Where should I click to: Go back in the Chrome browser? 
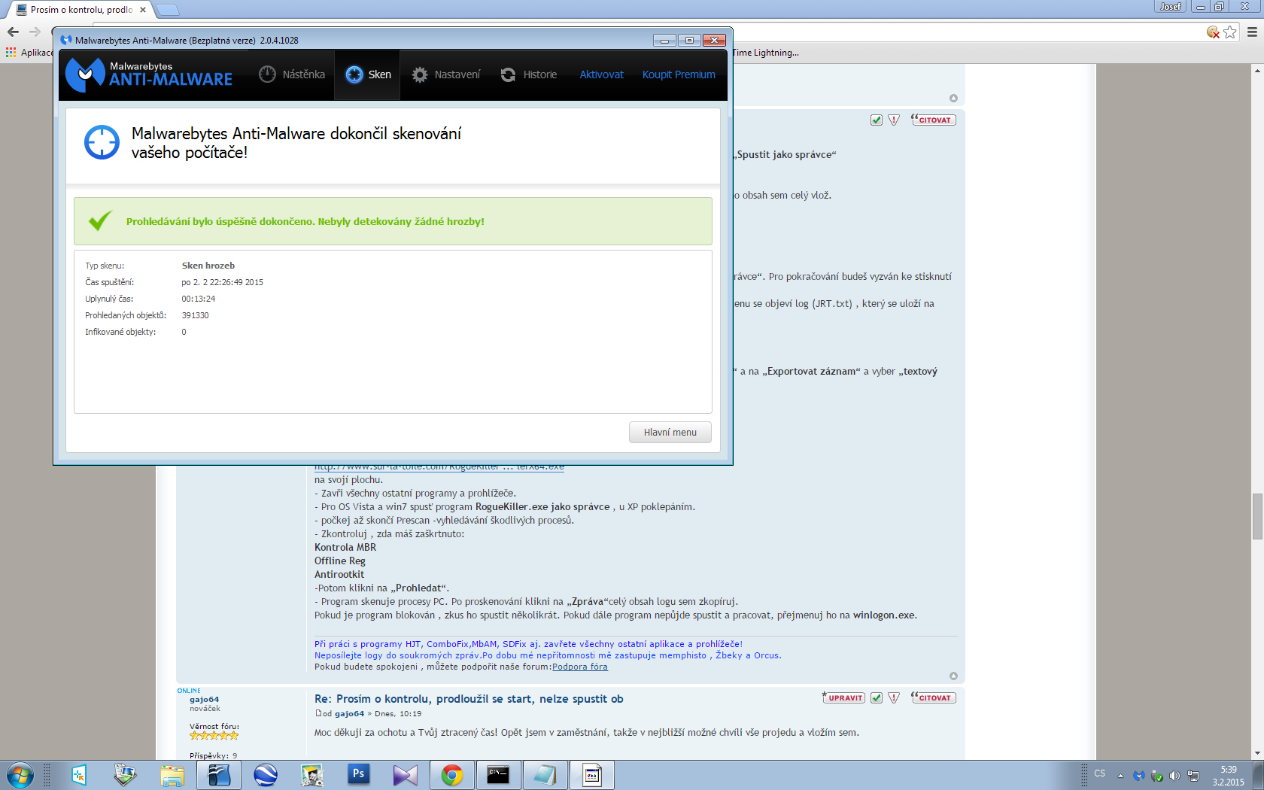[x=13, y=32]
